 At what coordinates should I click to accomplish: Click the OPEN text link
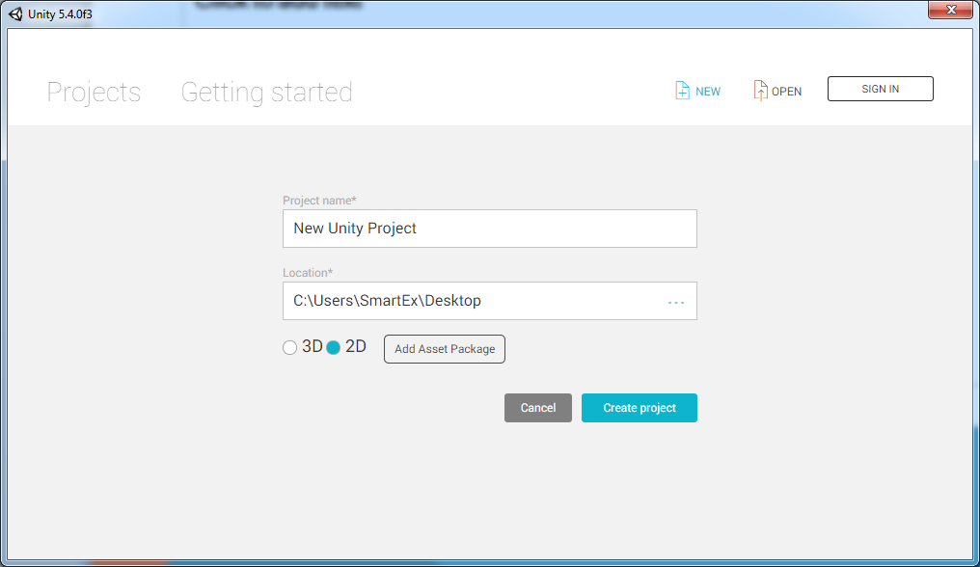click(x=786, y=92)
